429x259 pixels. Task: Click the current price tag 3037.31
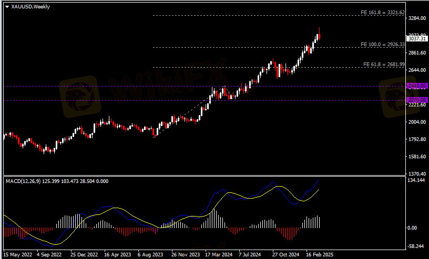417,39
